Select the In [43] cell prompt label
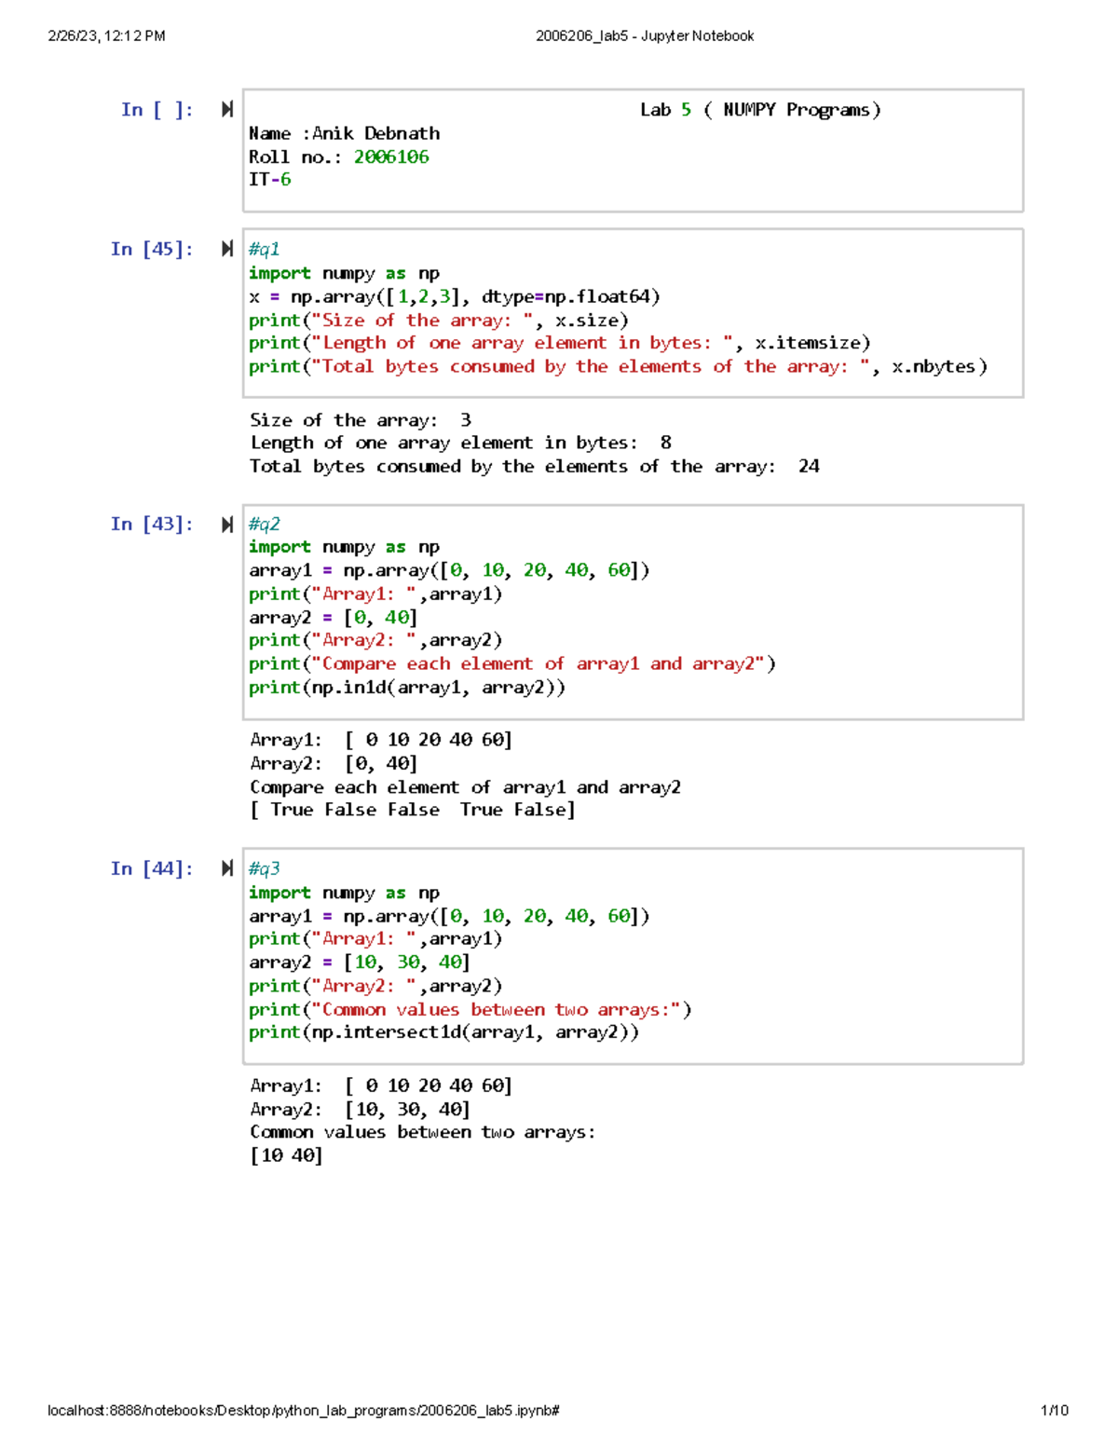Viewport: 1118px width, 1447px height. pyautogui.click(x=152, y=524)
